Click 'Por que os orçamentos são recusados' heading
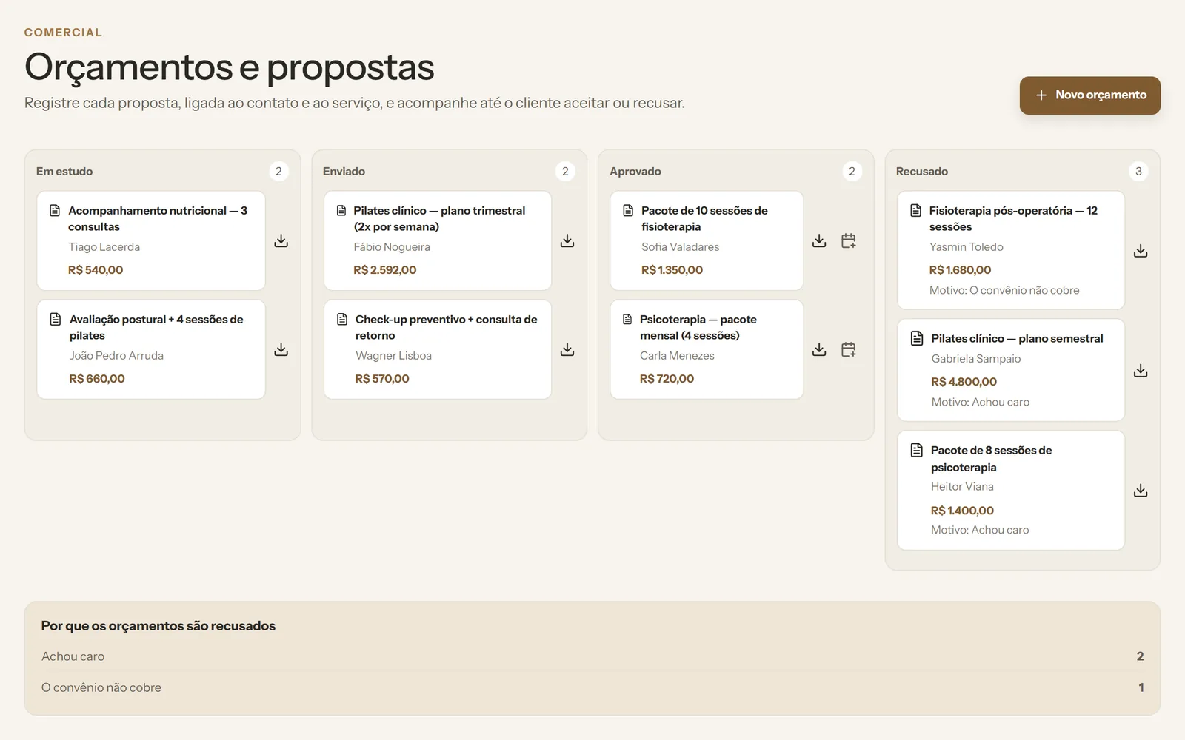Screen dimensions: 1185x740 pyautogui.click(x=158, y=626)
